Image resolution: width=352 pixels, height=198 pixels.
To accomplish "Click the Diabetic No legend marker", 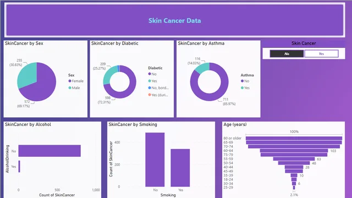I will tap(150, 74).
